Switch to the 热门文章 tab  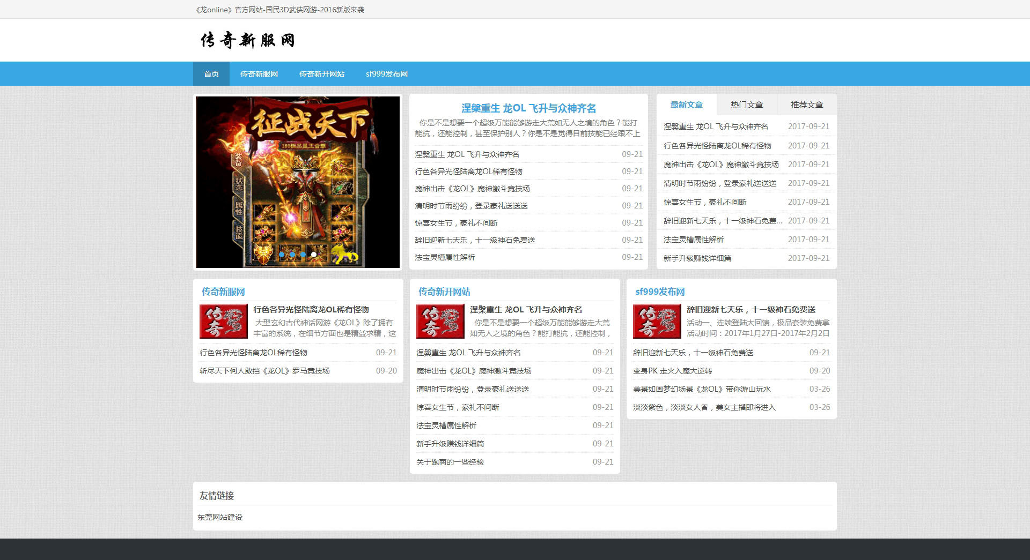[x=747, y=105]
